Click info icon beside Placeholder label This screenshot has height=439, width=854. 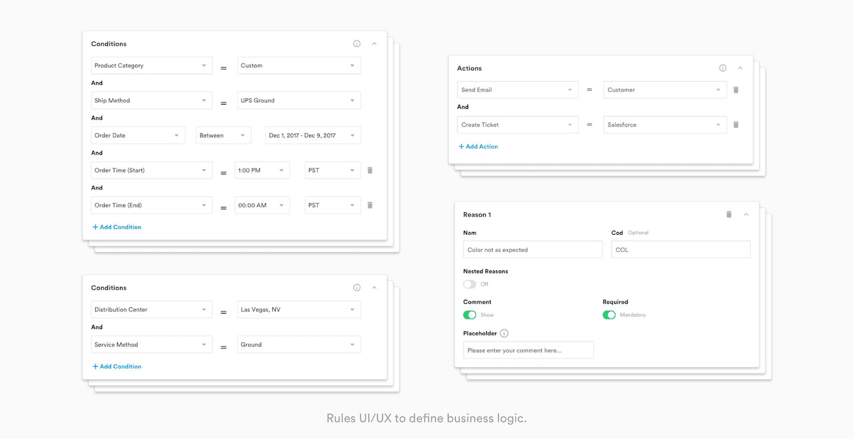504,333
